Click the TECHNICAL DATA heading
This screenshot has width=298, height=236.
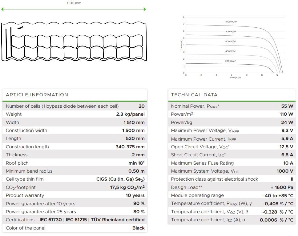click(194, 95)
